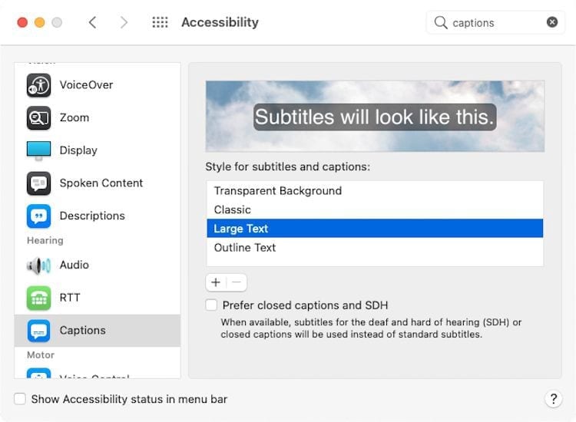
Task: Click into the captions search field
Action: (492, 22)
